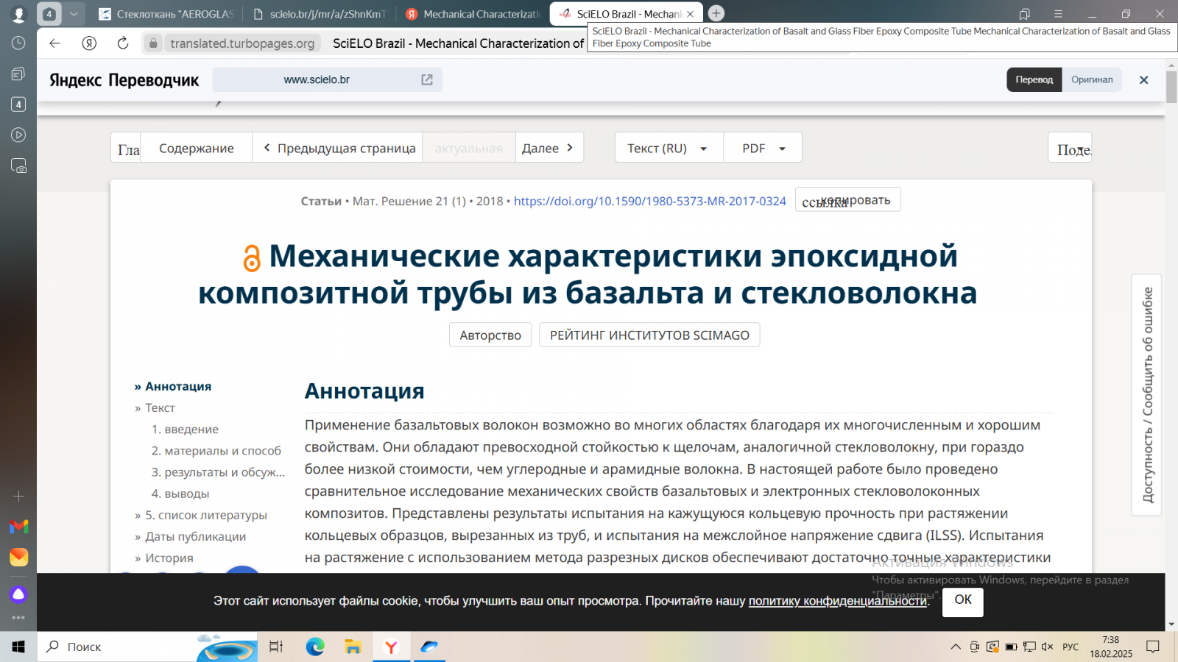Click page vertical scrollbar thumb
This screenshot has height=662, width=1178.
click(1171, 87)
